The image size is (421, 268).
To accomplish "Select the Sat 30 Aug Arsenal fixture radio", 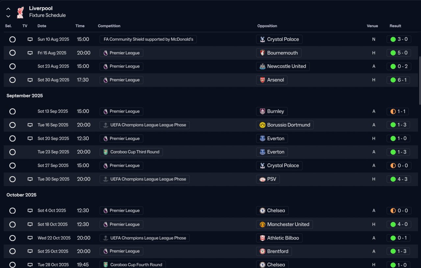I will (12, 80).
